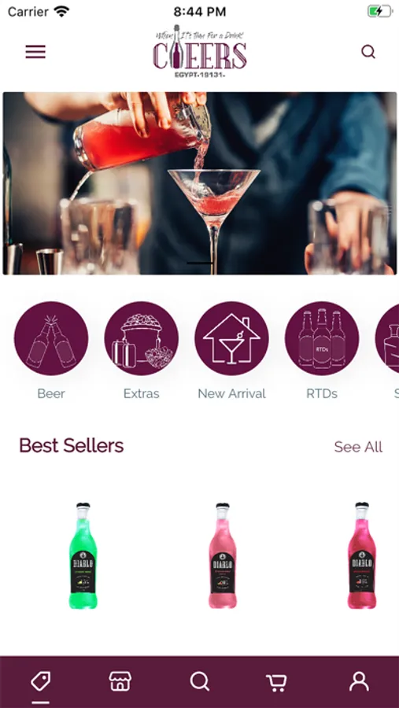Open the RTDs bottles category
Screen dimensions: 399x708
click(322, 338)
